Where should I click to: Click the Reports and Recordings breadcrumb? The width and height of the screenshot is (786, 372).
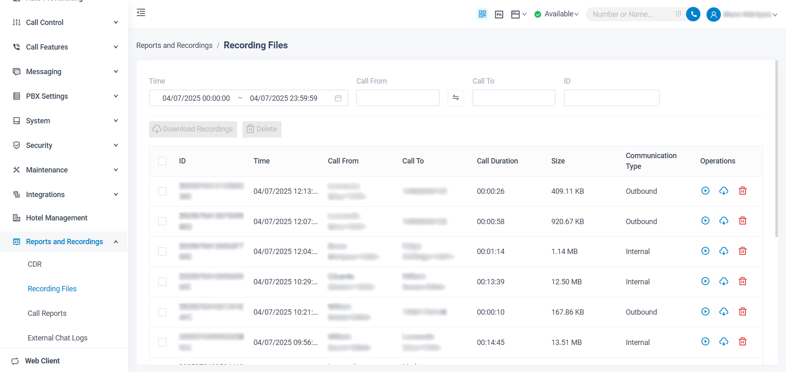(174, 45)
